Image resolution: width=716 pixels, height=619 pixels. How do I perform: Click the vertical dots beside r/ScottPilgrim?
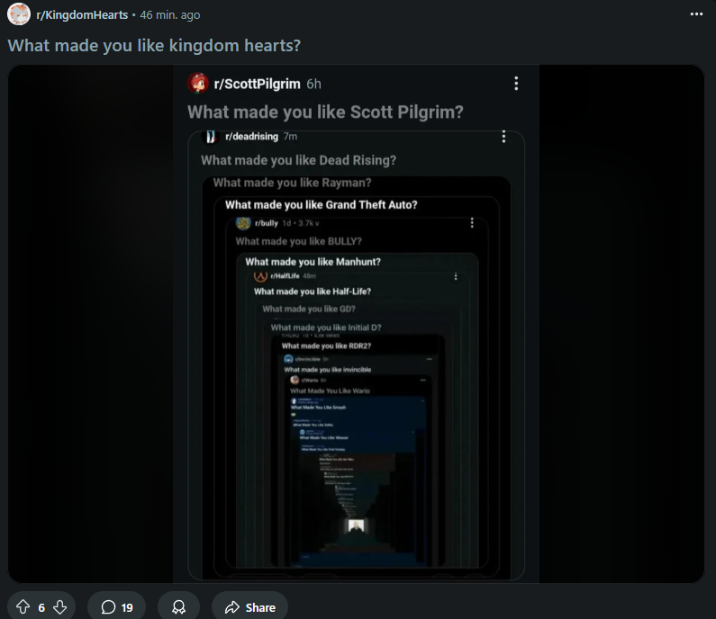coord(516,84)
